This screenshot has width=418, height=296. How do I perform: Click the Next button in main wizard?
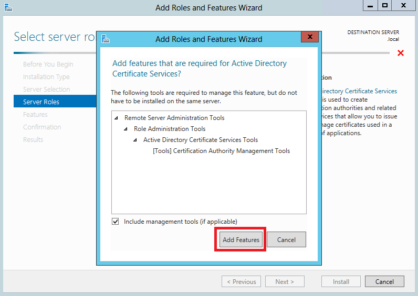point(285,281)
